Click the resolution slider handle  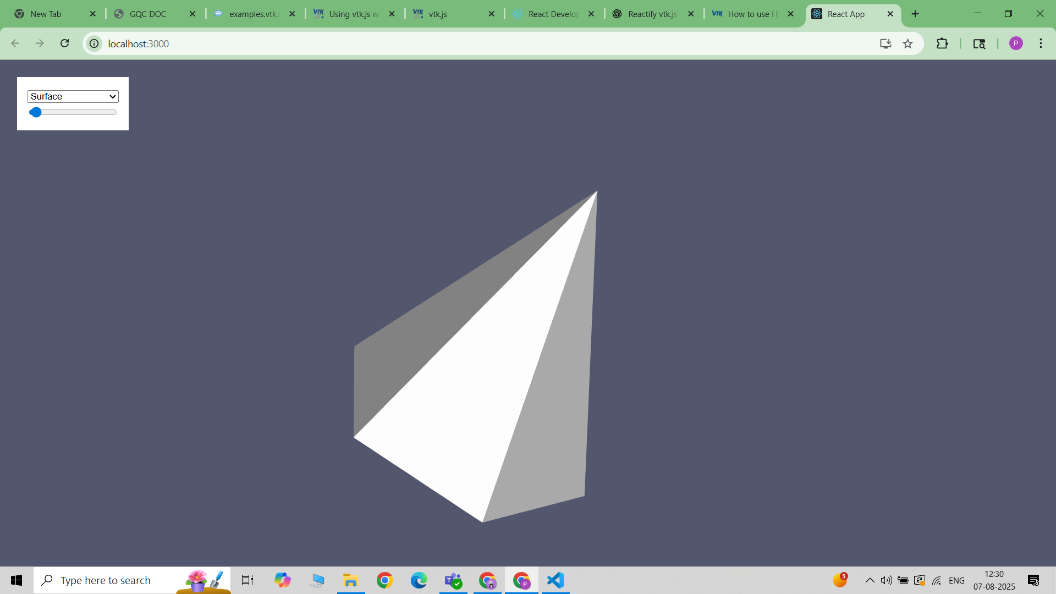36,112
